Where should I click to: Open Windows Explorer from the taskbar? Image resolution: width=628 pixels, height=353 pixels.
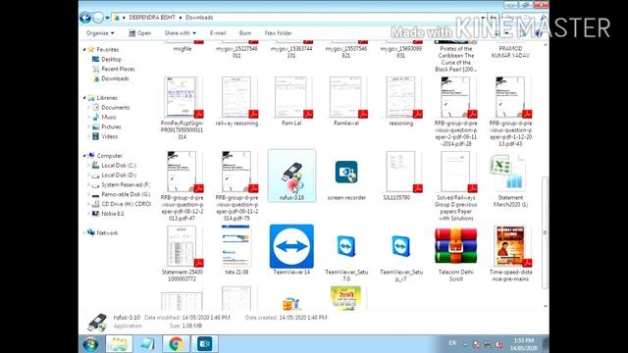(x=119, y=344)
